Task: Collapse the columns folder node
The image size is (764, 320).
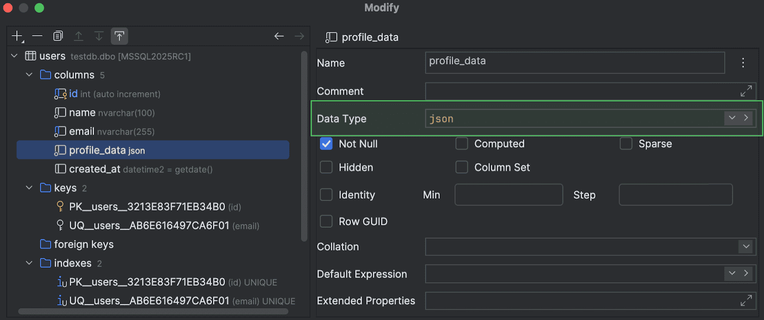Action: tap(29, 75)
